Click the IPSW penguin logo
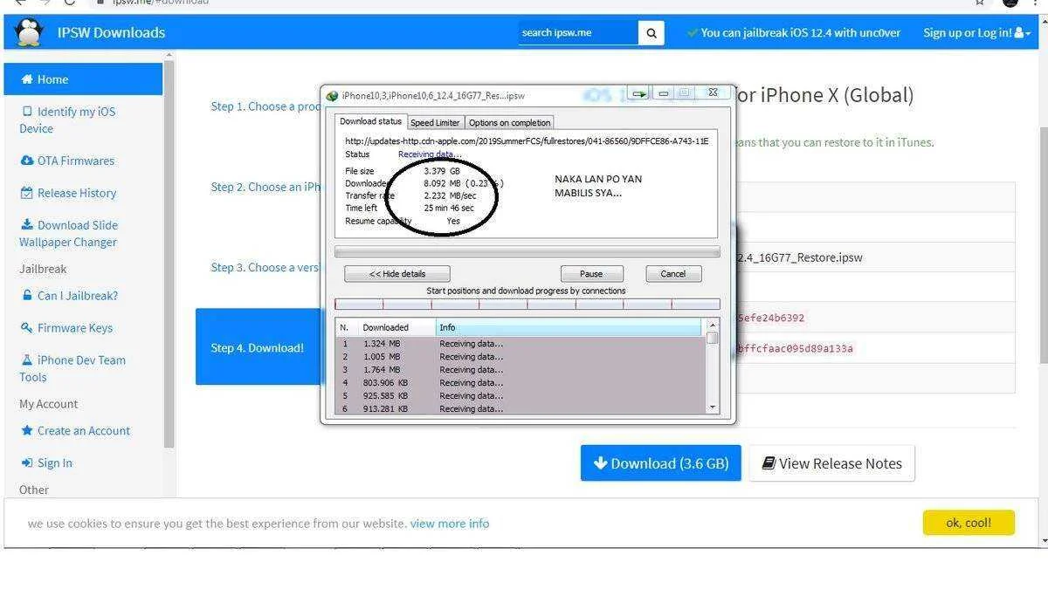 coord(29,32)
